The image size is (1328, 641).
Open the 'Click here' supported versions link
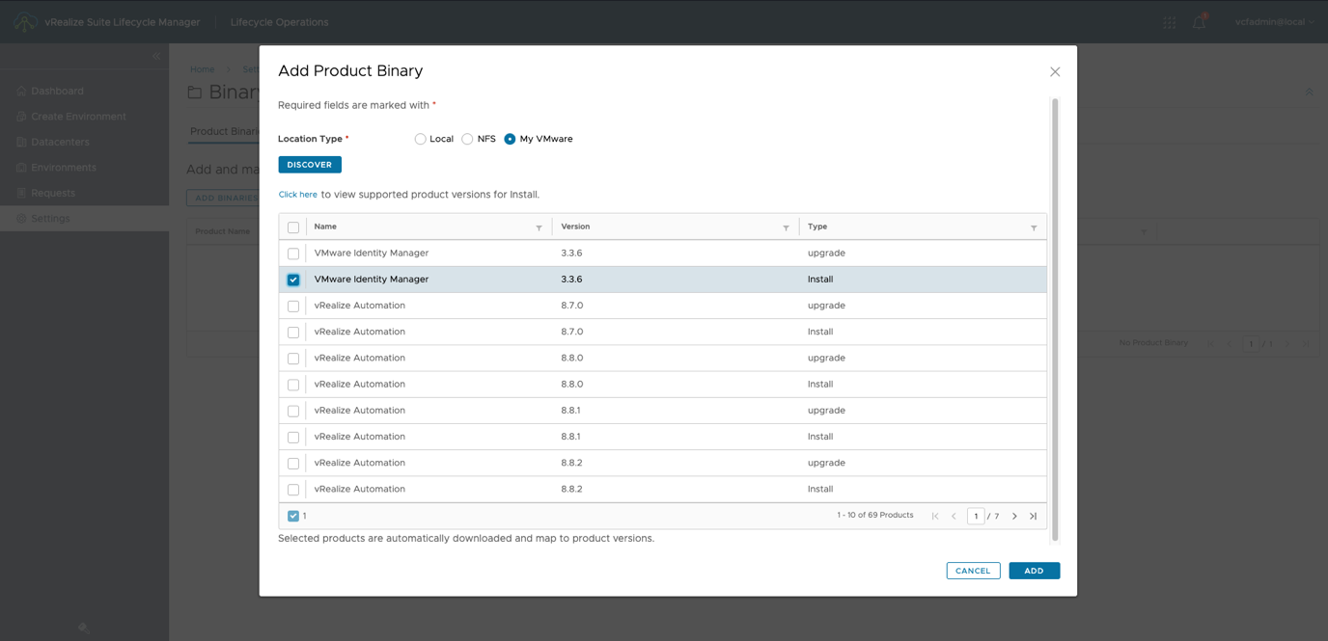[x=298, y=195]
